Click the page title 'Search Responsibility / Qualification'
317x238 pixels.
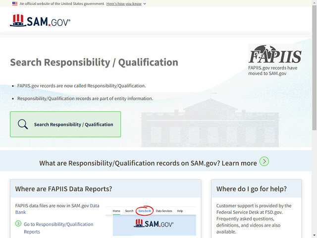94,62
